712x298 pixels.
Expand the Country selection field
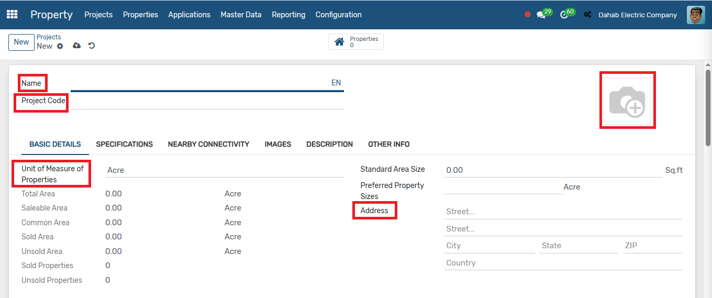point(563,263)
